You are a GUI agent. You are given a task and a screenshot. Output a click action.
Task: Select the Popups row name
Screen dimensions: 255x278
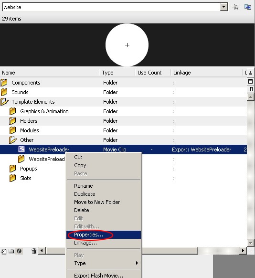point(29,169)
